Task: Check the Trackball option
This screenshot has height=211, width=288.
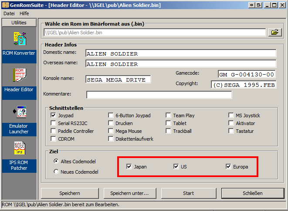Action: (x=168, y=131)
